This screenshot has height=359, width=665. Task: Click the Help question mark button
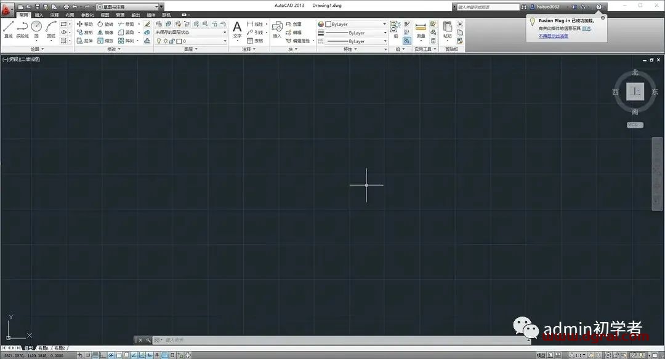(599, 7)
